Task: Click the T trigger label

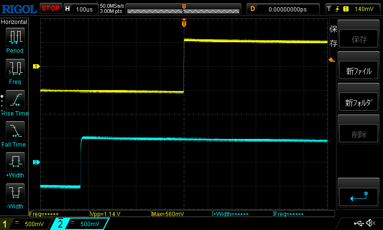Action: [x=329, y=9]
